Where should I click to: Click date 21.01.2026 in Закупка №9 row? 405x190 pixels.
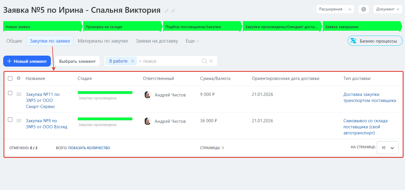pyautogui.click(x=263, y=121)
